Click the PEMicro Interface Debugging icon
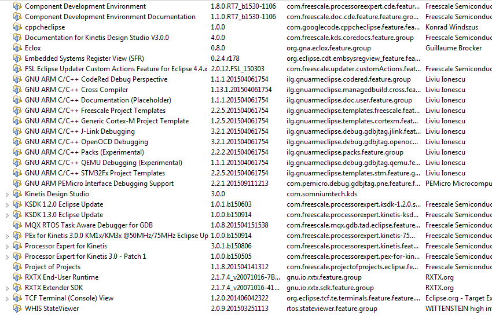This screenshot has height=319, width=492. [17, 184]
